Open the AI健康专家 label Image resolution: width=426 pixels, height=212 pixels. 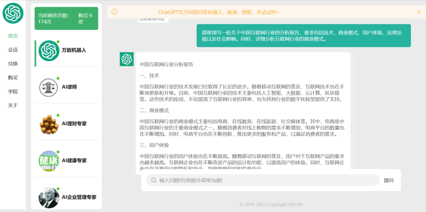[74, 160]
